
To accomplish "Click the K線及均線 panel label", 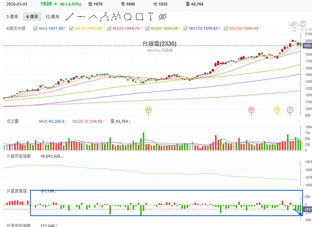I will click(16, 28).
